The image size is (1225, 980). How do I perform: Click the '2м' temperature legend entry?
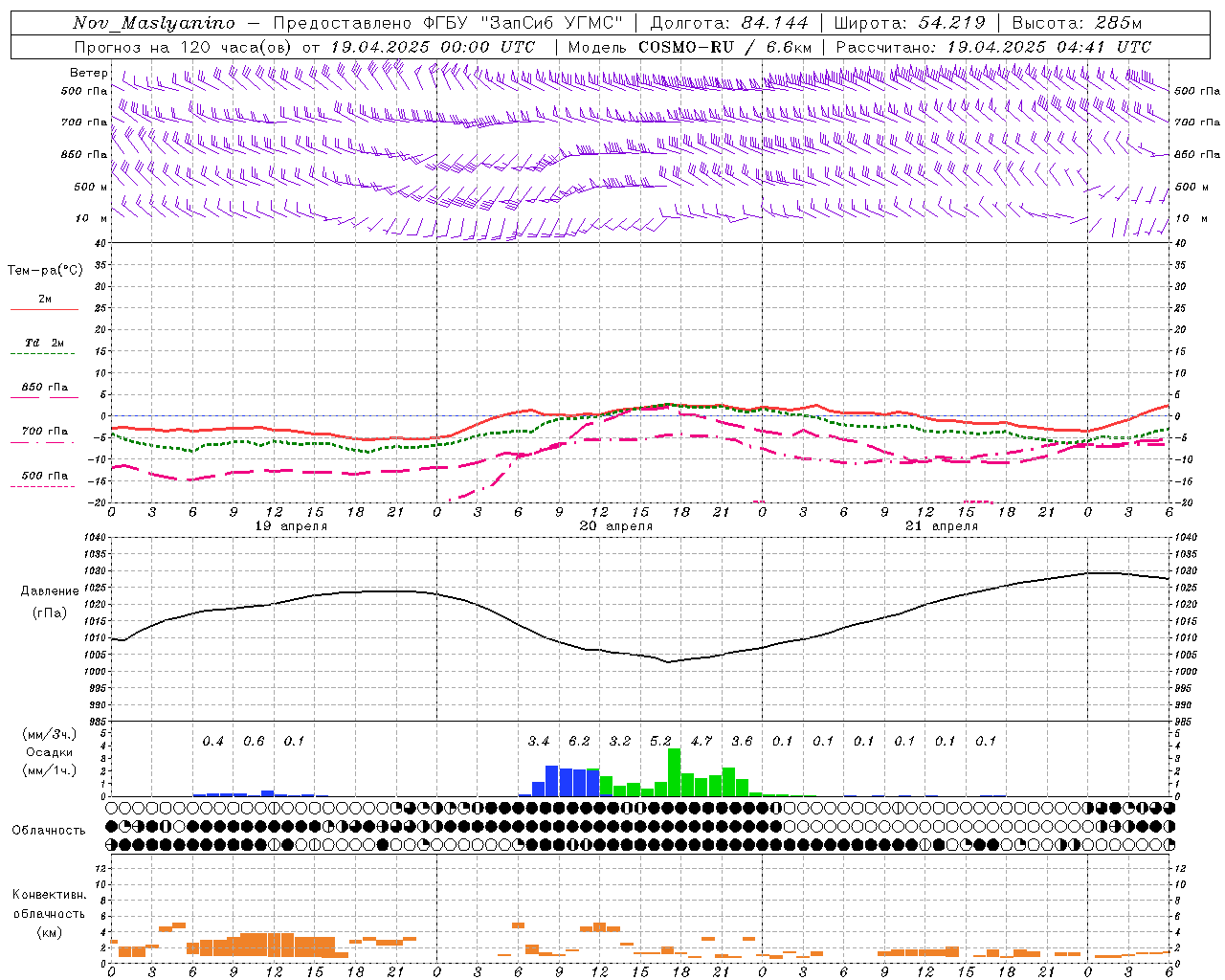point(45,299)
